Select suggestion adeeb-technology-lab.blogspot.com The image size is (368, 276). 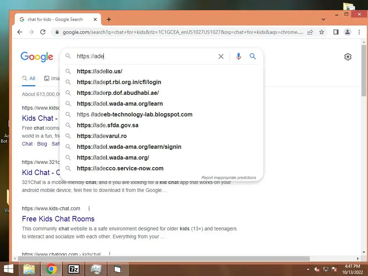pos(161,115)
